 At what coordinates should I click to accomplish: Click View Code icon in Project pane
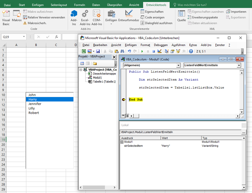coord(82,63)
